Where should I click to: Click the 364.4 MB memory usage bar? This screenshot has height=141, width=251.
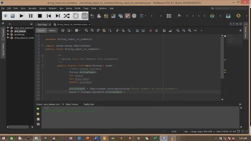208,132
